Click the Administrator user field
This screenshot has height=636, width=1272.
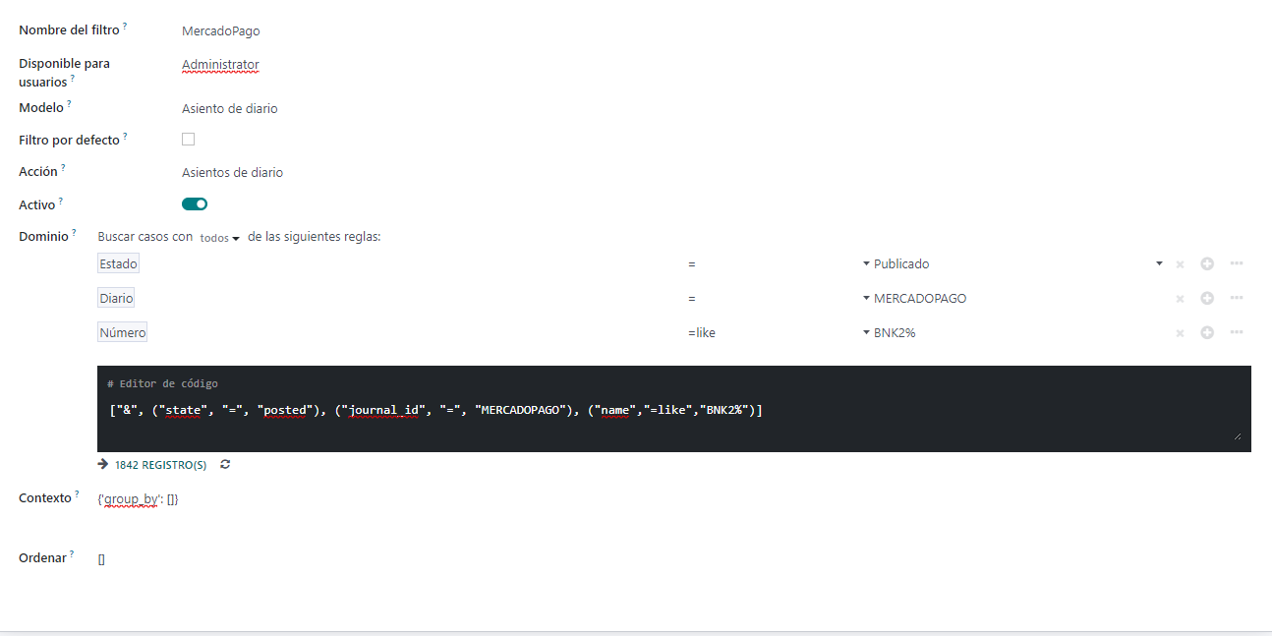pos(220,65)
